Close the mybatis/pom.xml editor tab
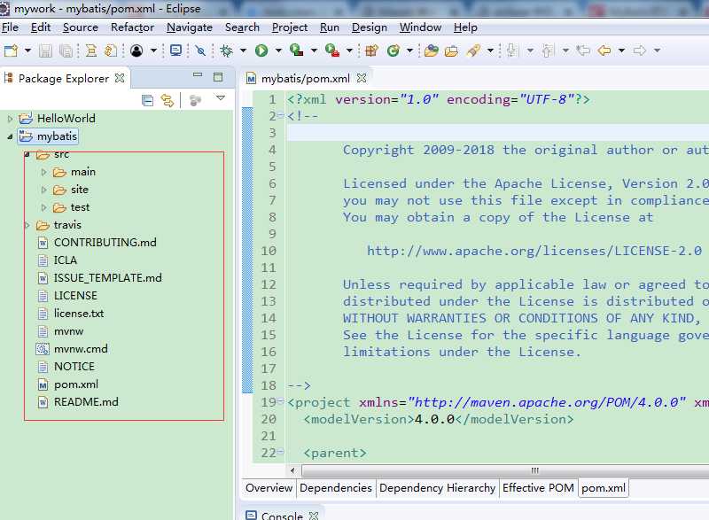Image resolution: width=709 pixels, height=520 pixels. coord(362,78)
